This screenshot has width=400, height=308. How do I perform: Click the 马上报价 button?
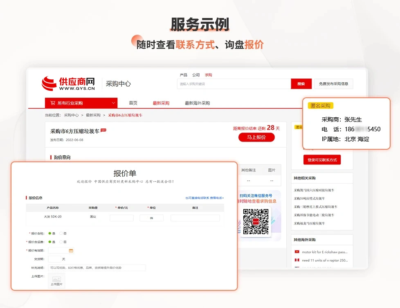[x=256, y=137]
